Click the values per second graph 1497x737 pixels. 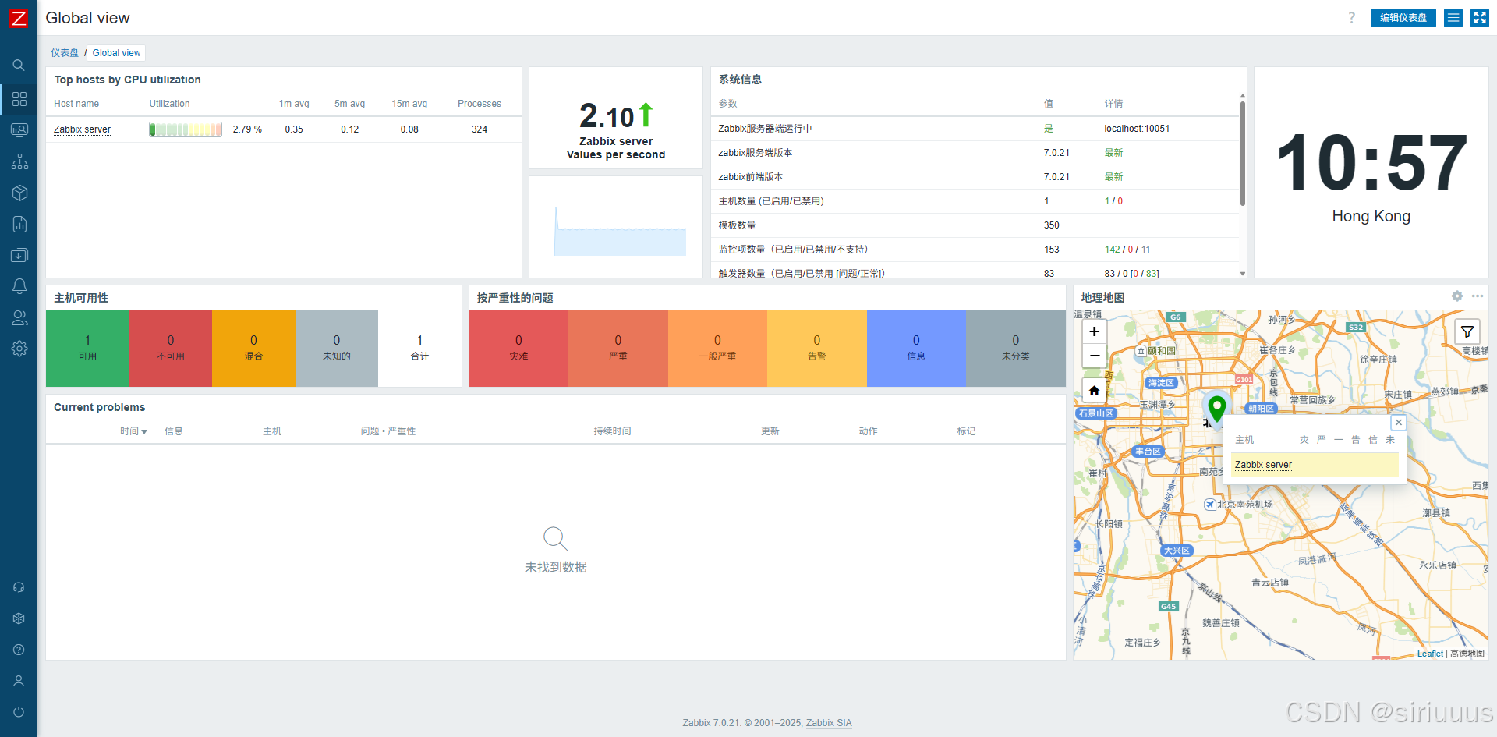(x=620, y=231)
